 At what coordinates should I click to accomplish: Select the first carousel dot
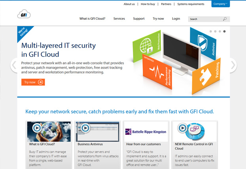211,31
